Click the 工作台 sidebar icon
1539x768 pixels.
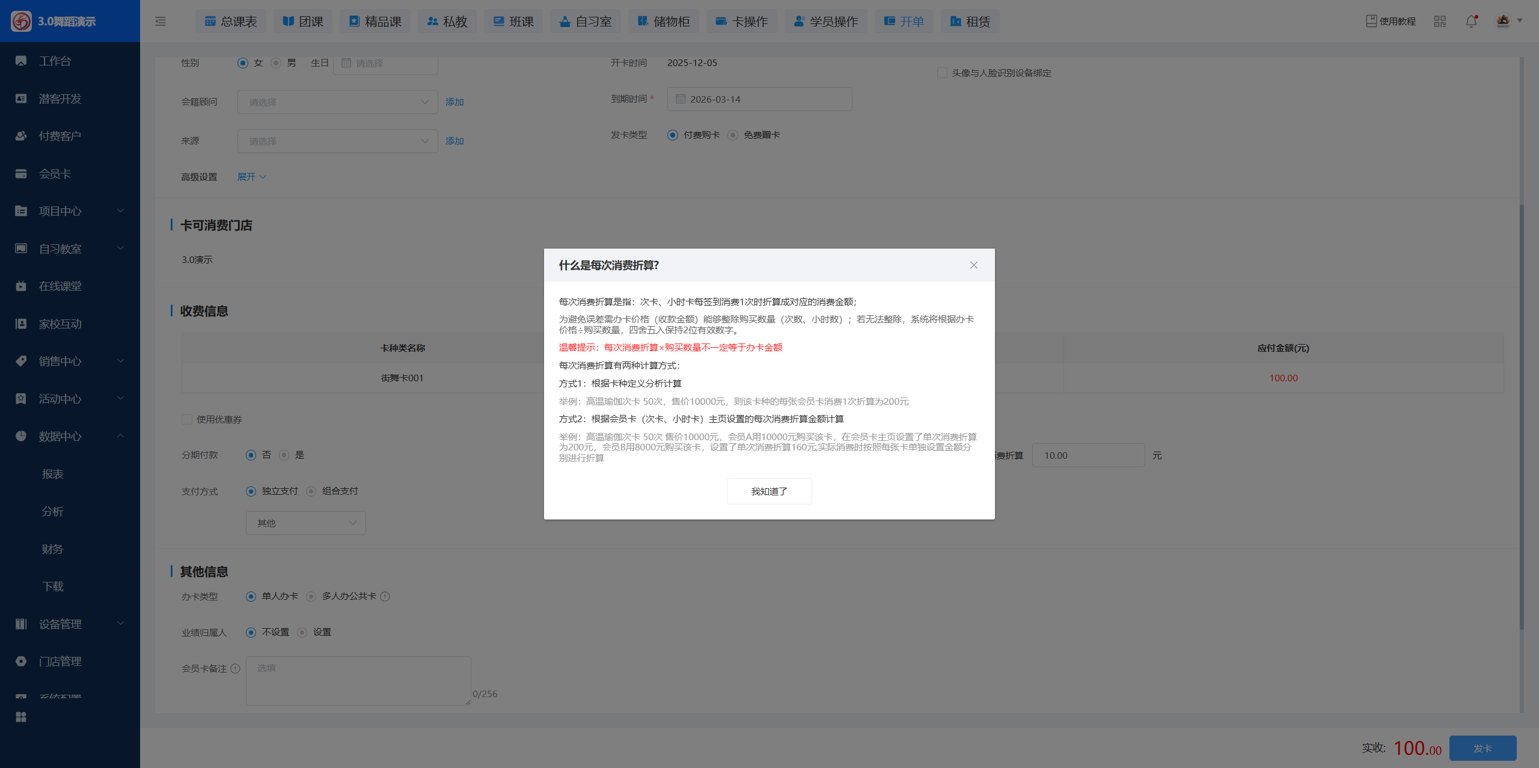(21, 61)
